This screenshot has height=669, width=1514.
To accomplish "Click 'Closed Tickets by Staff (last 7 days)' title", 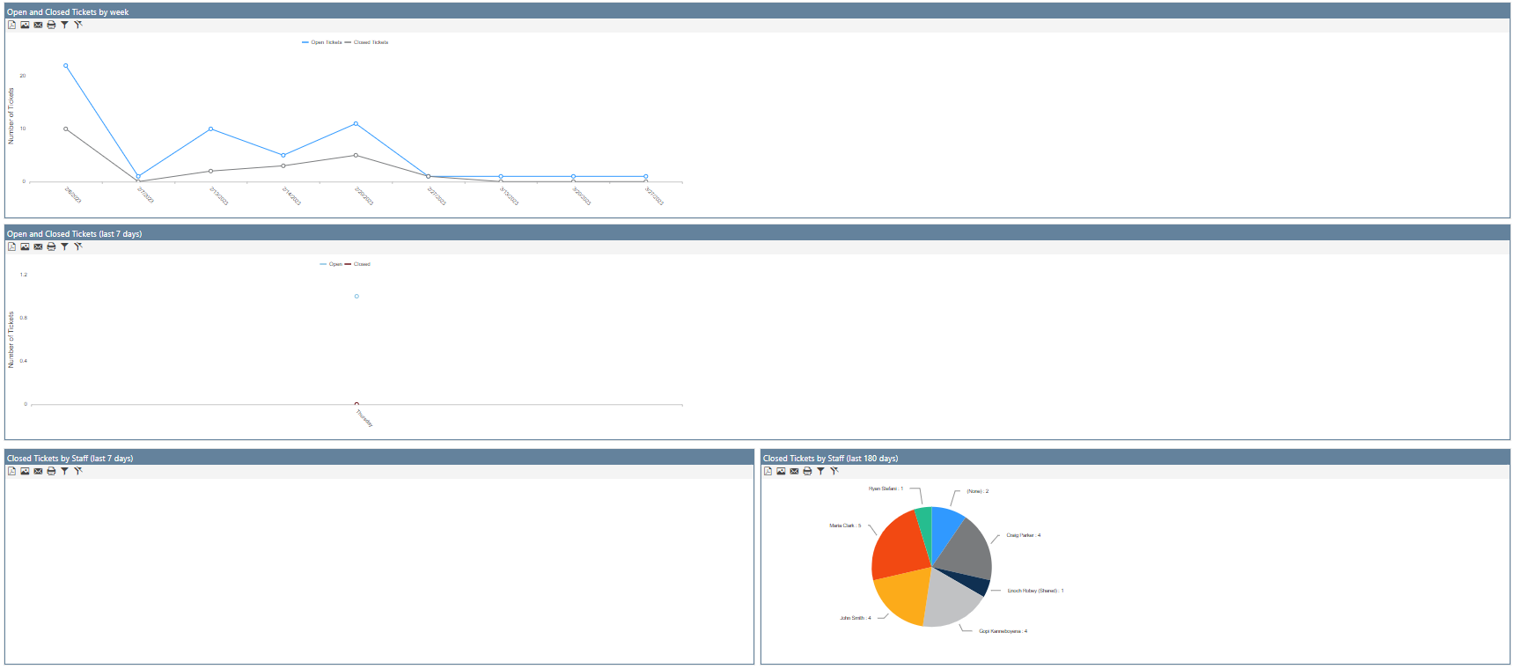I will 70,459.
